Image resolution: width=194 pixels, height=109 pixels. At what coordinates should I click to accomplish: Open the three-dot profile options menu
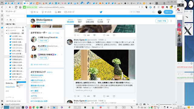tap(171, 21)
